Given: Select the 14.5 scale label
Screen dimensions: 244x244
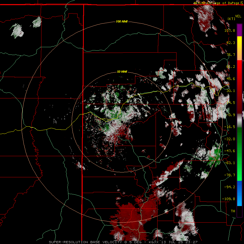Looking at the screenshot, I should (231, 103).
